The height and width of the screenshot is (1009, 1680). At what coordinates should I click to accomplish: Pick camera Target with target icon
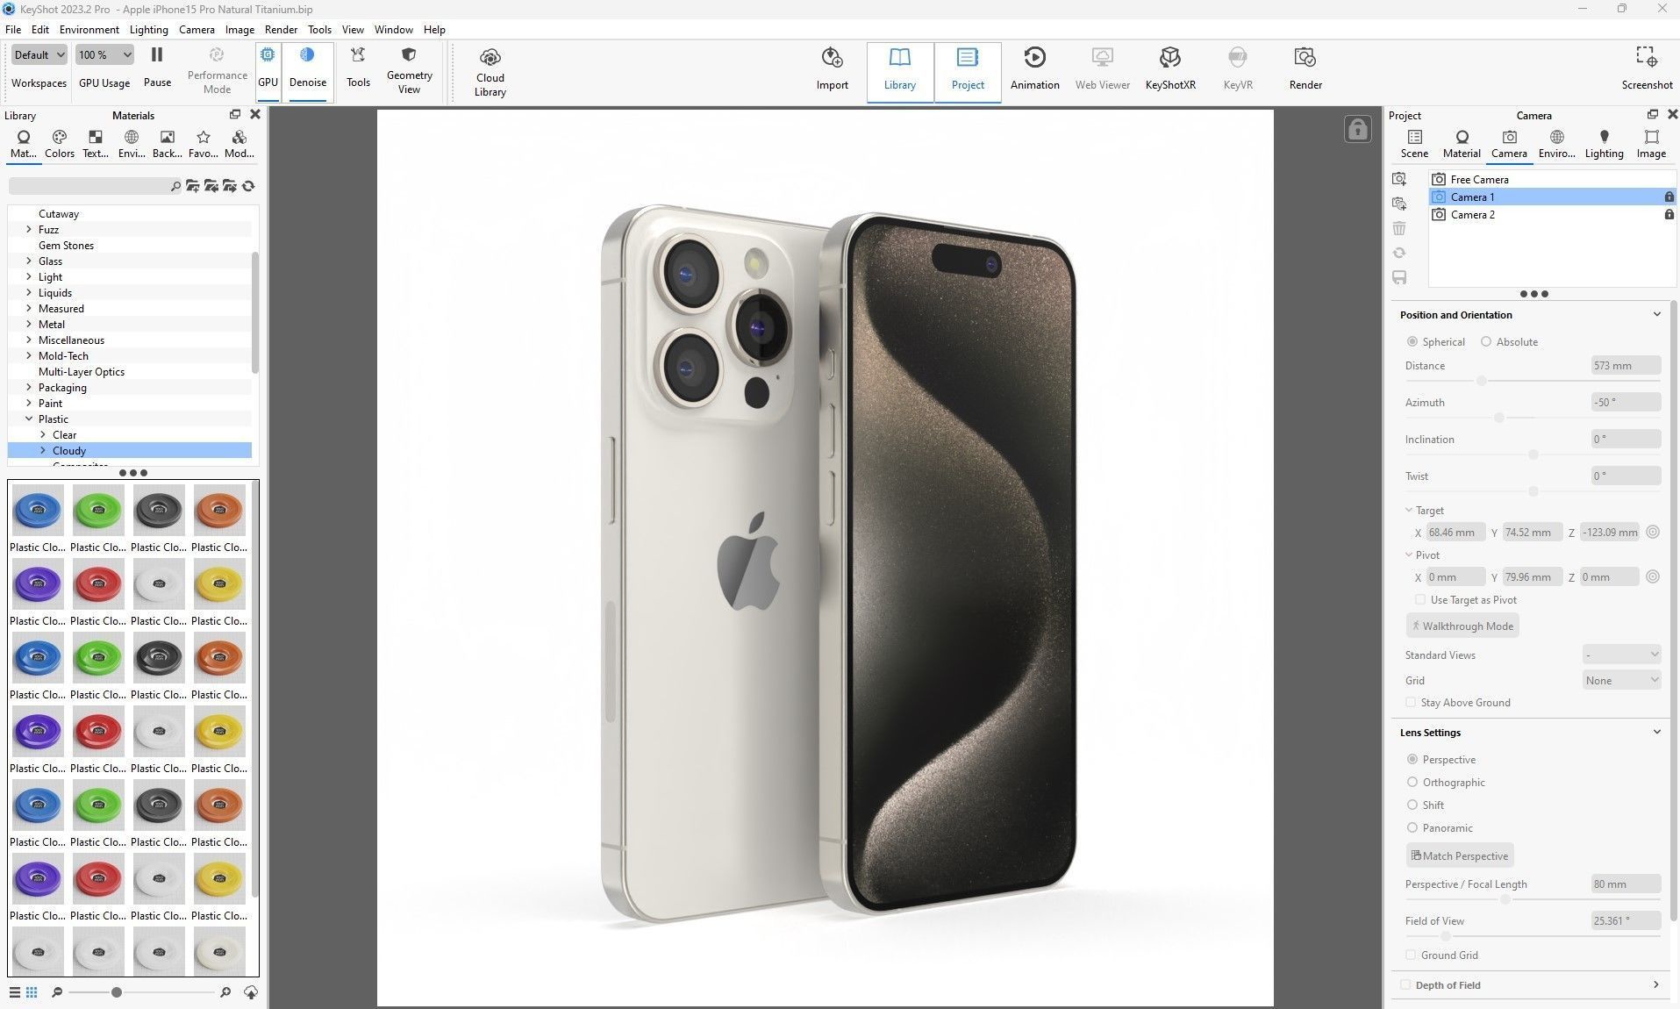[x=1653, y=532]
